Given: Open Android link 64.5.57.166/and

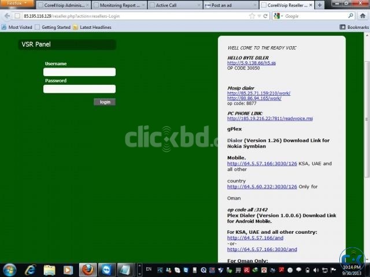Looking at the screenshot, I should 255,238.
